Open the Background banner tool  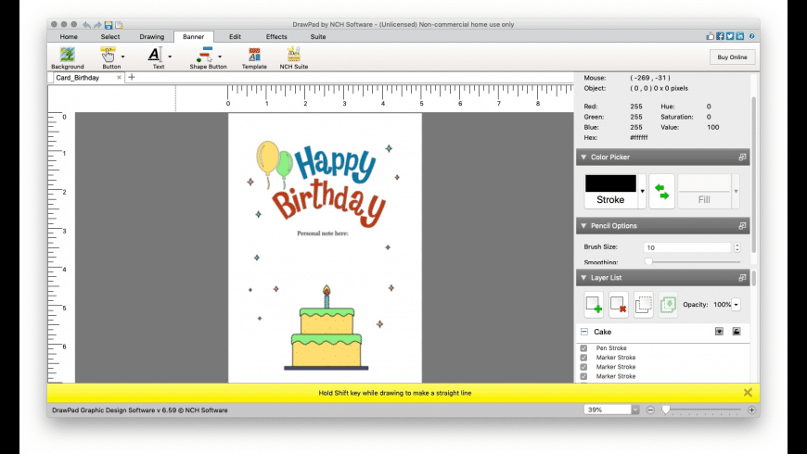coord(68,57)
